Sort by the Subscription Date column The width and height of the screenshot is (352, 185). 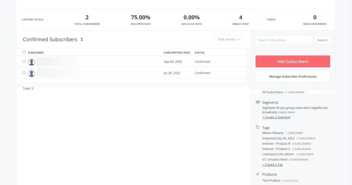177,53
